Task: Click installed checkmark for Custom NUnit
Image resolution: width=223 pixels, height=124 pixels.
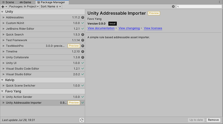Action: [83, 23]
